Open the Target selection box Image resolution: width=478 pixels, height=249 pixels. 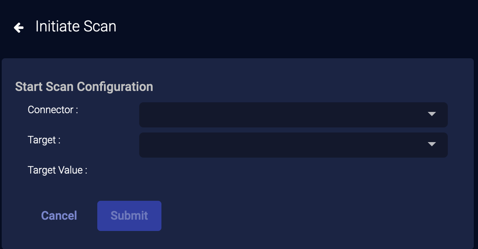pos(285,145)
